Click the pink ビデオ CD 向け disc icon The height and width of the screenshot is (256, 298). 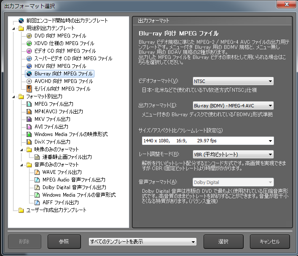29,51
